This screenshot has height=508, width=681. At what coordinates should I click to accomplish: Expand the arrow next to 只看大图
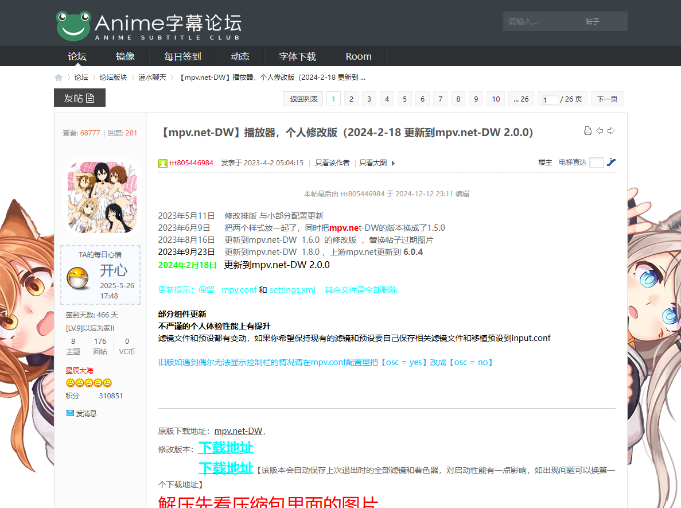point(393,164)
